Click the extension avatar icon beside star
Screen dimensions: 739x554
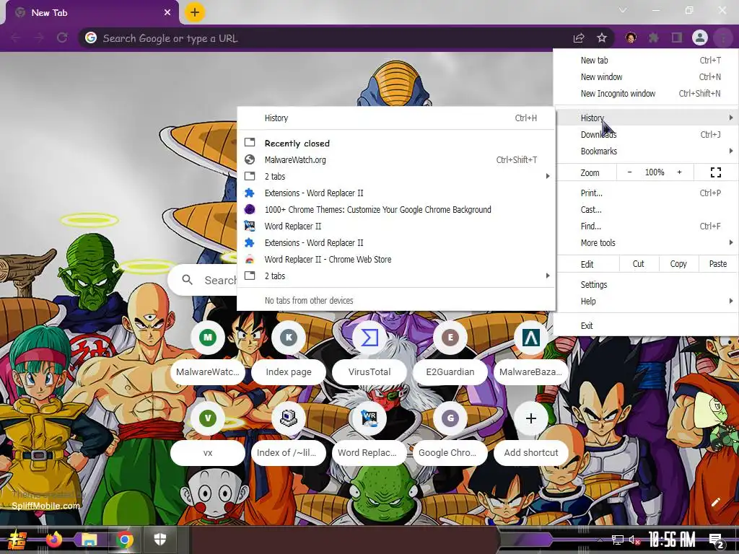[631, 38]
